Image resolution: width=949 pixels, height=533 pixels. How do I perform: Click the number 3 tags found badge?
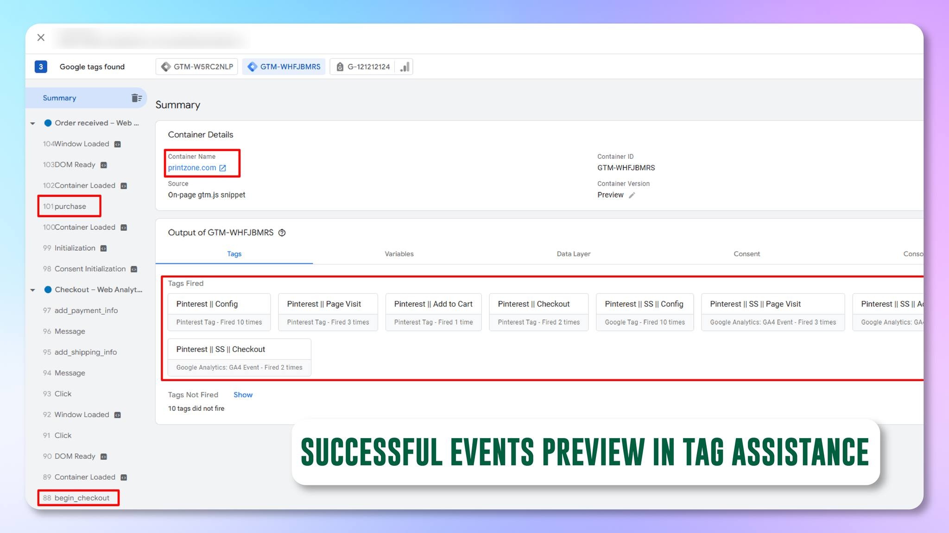[41, 67]
